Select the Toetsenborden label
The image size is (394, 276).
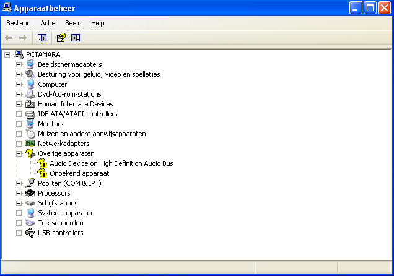tap(61, 223)
